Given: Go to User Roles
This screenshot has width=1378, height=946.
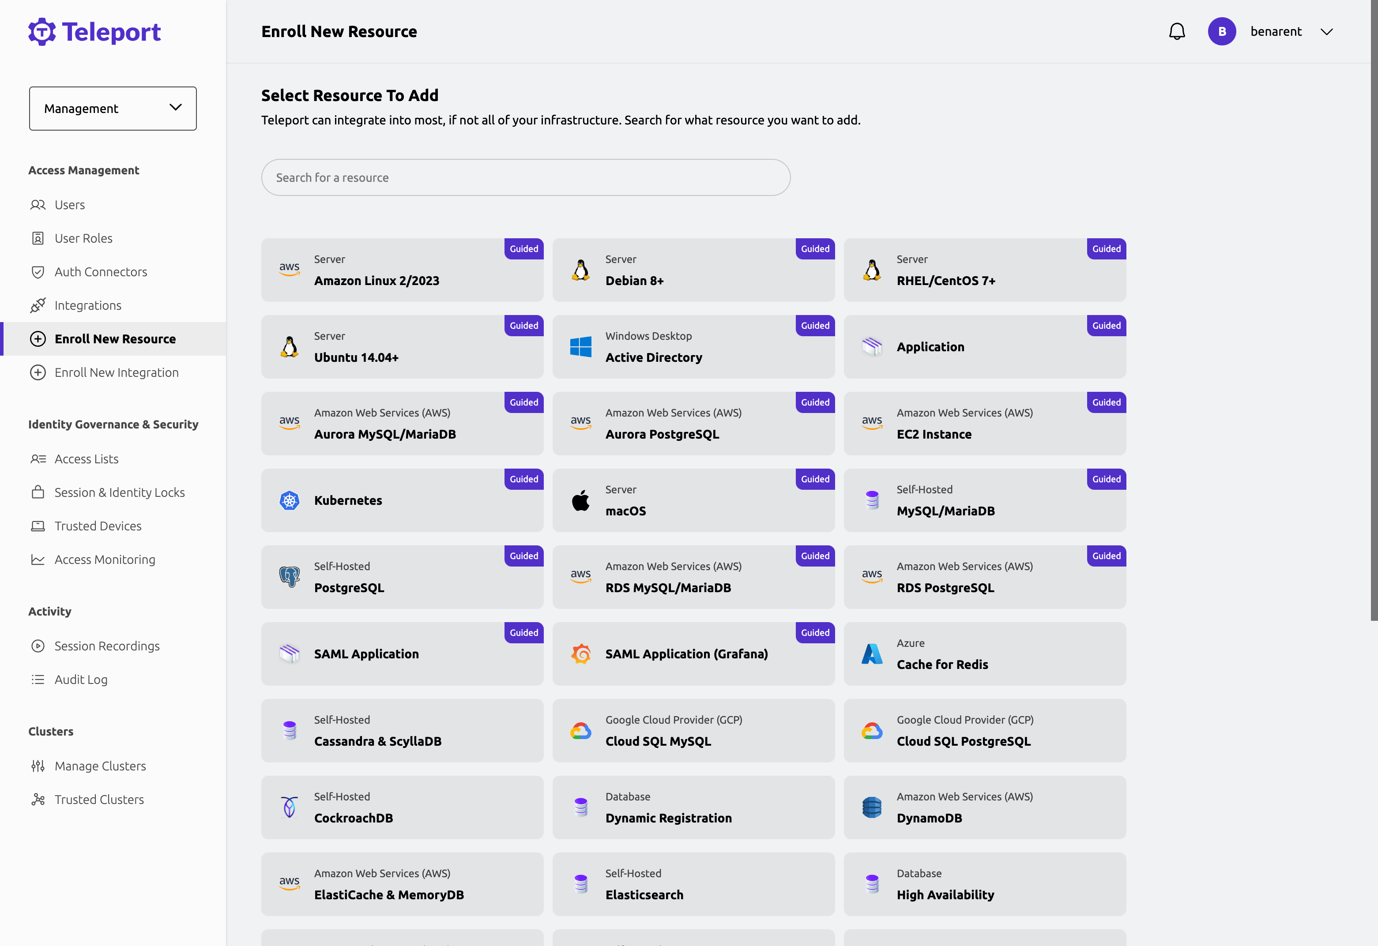Looking at the screenshot, I should point(83,238).
